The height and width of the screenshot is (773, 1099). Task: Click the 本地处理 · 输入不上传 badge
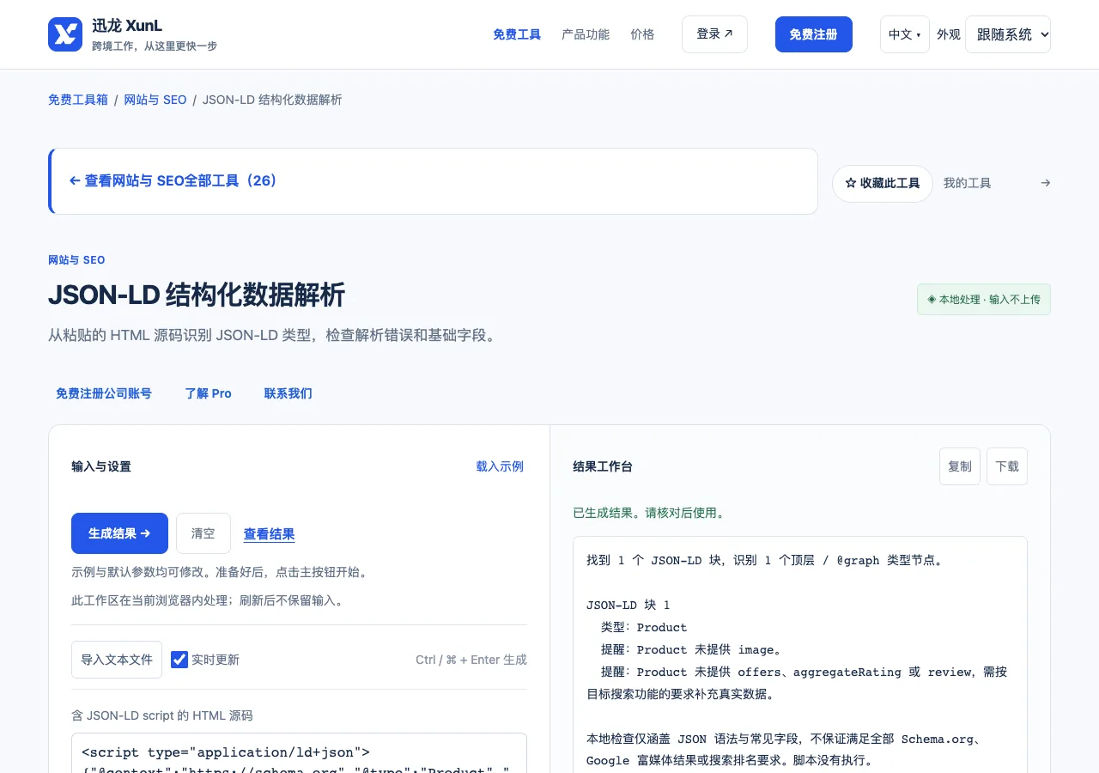click(984, 300)
